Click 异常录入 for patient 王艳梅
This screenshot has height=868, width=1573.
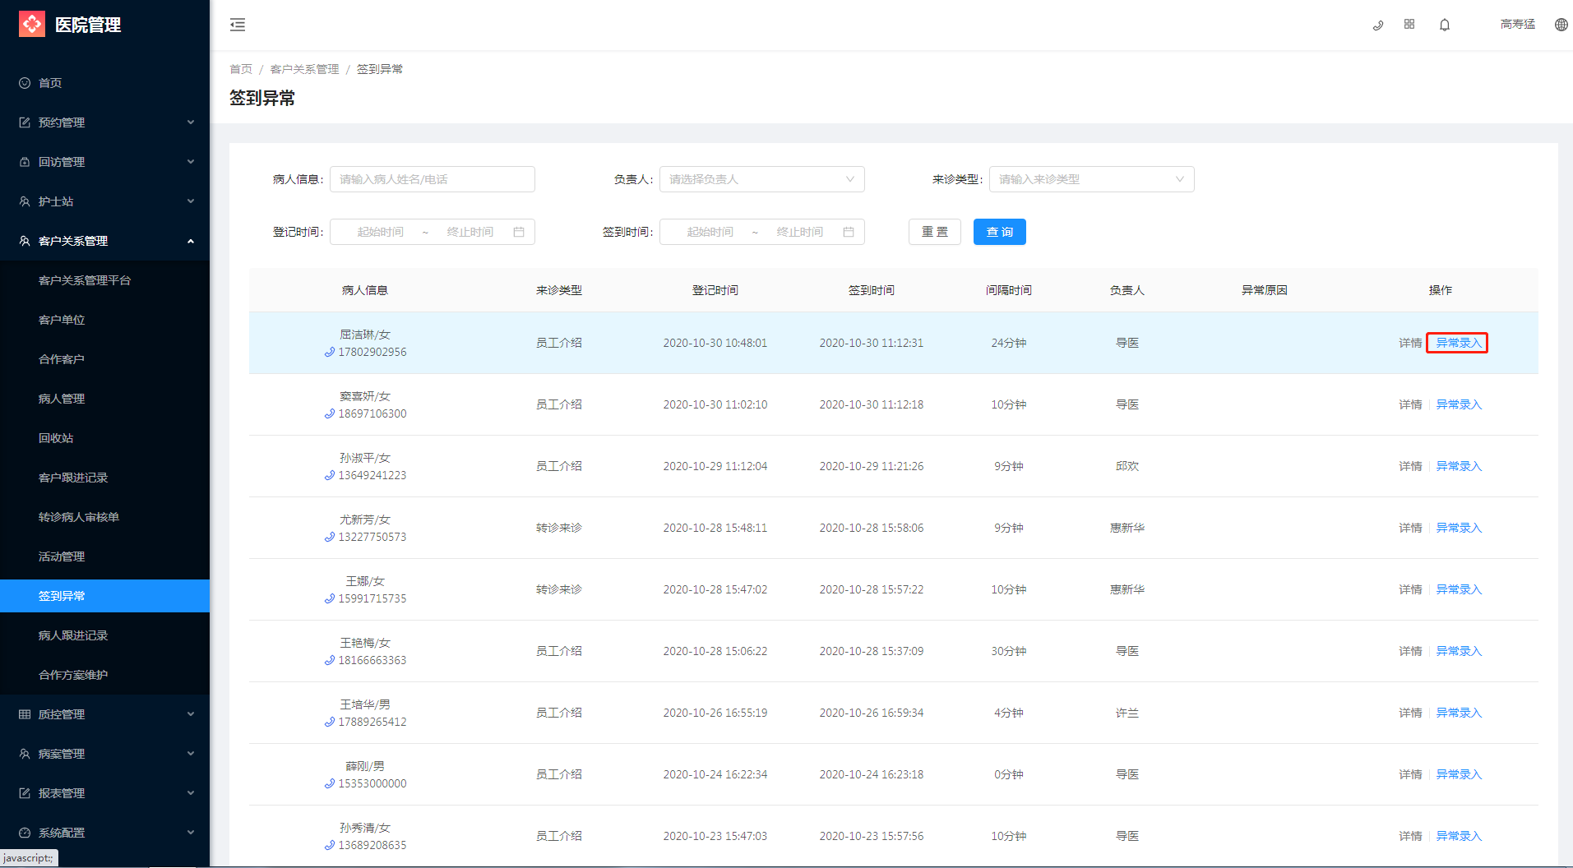1458,651
